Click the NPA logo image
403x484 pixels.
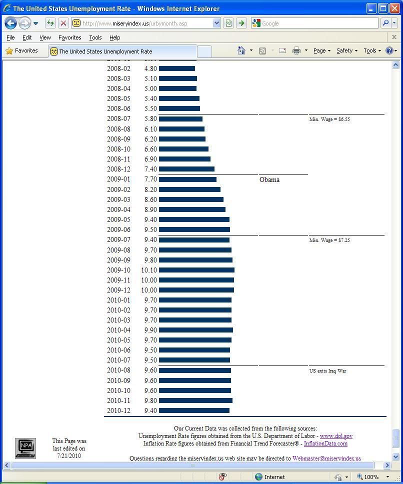25,448
